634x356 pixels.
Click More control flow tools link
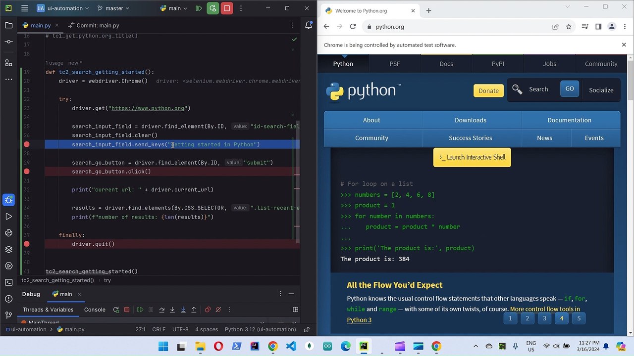pyautogui.click(x=545, y=309)
